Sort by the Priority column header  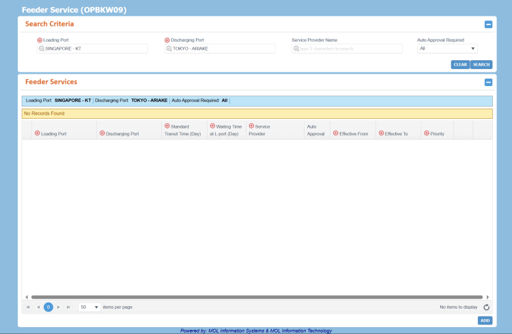coord(437,134)
